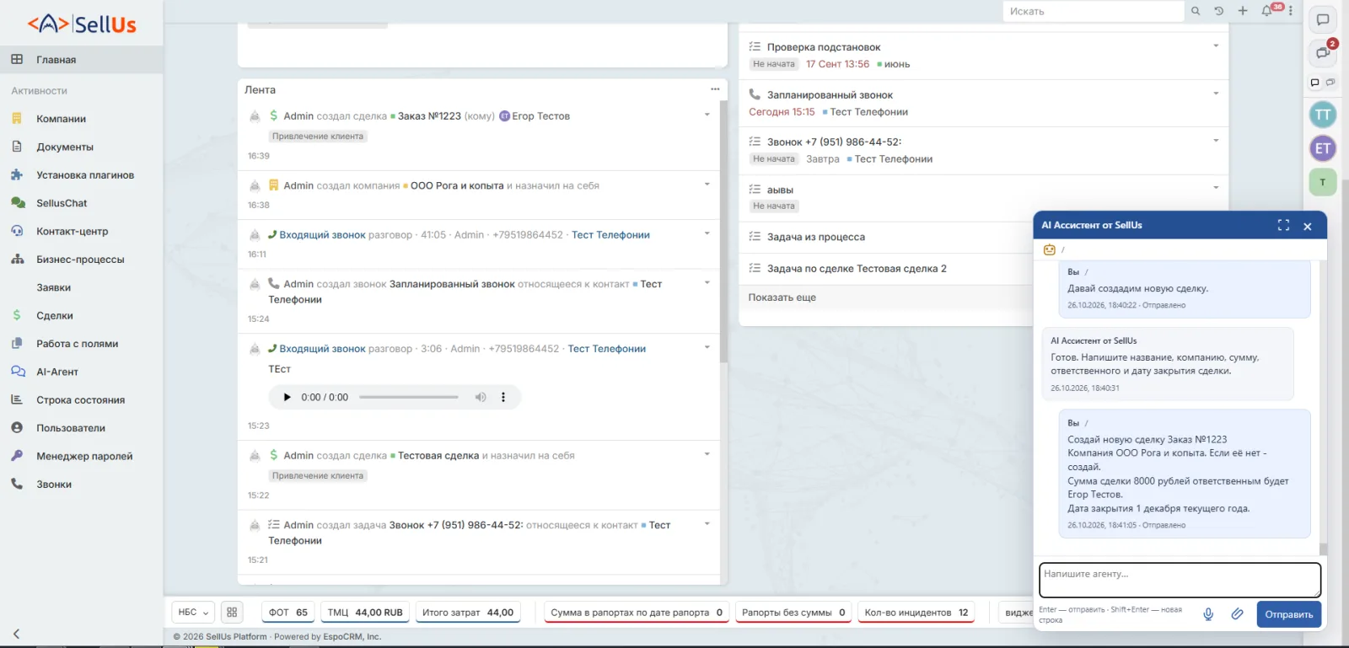Open Заказ №1223 deal link

[429, 116]
